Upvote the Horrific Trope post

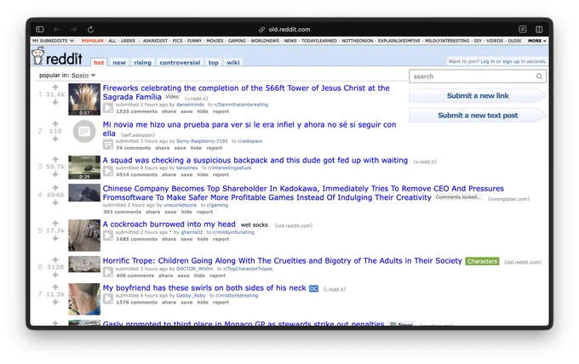point(55,259)
